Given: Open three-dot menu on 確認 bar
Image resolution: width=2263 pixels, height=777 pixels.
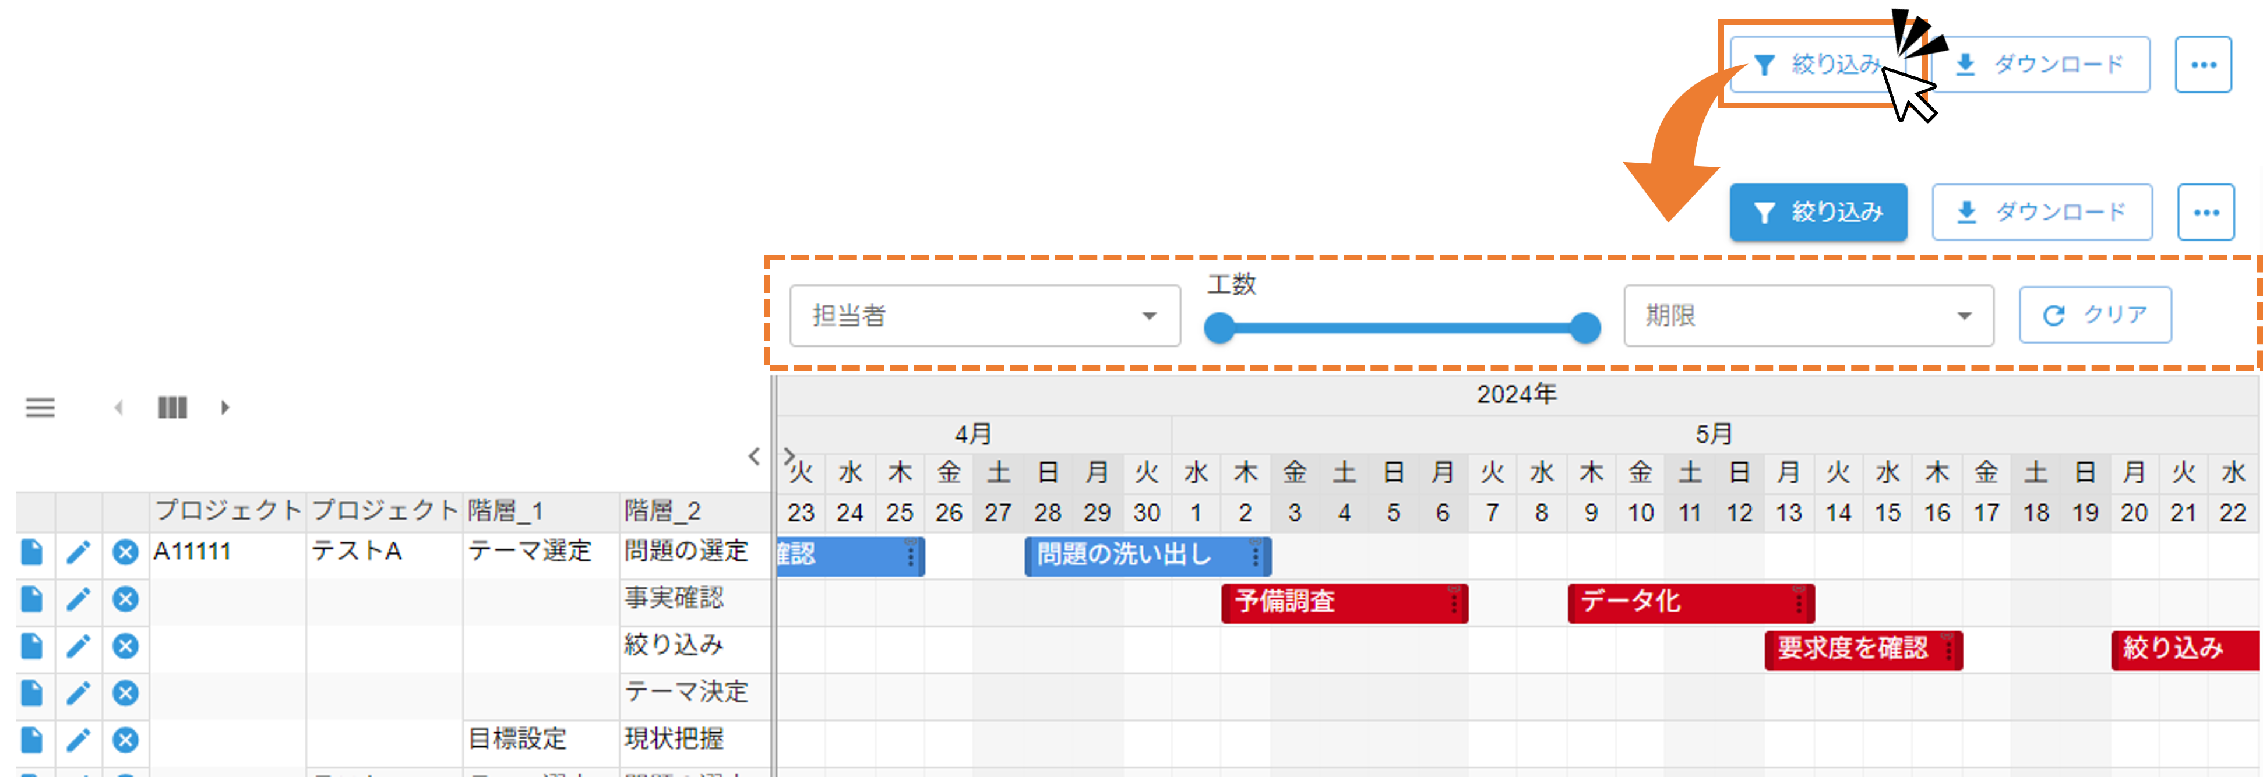Looking at the screenshot, I should pos(910,556).
